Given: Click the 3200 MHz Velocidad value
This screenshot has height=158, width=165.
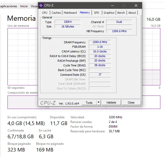Looking at the screenshot, I should (116, 117).
